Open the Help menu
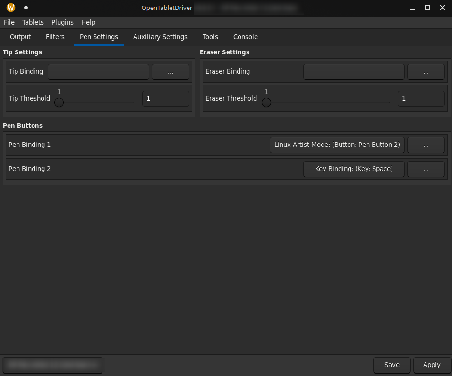This screenshot has width=452, height=376. pos(88,22)
